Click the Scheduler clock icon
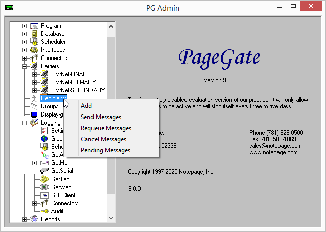 coord(34,42)
